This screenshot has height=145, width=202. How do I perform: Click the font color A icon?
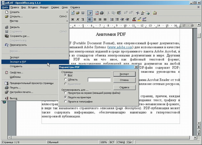(134, 19)
